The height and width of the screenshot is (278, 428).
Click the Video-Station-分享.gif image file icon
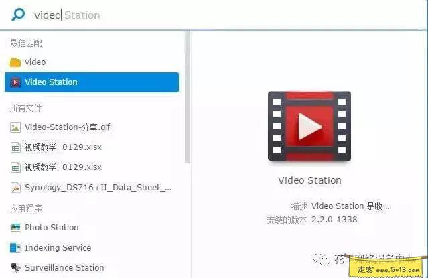[x=15, y=127]
